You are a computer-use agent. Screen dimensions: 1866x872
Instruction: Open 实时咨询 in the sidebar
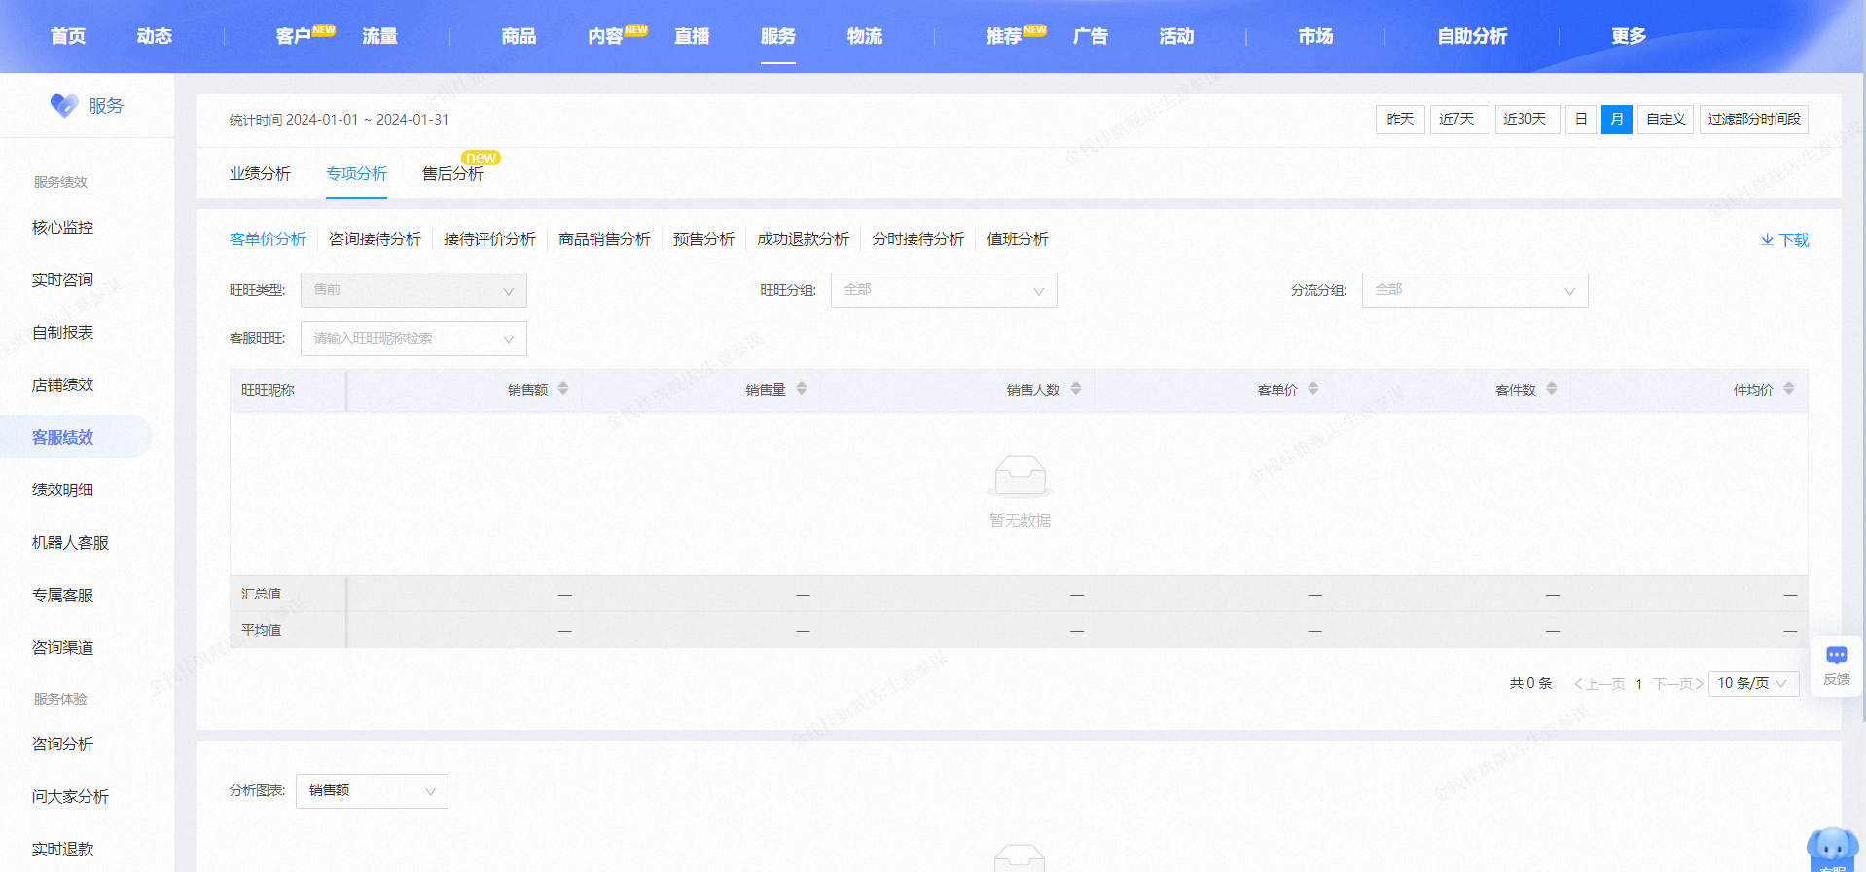(x=62, y=280)
